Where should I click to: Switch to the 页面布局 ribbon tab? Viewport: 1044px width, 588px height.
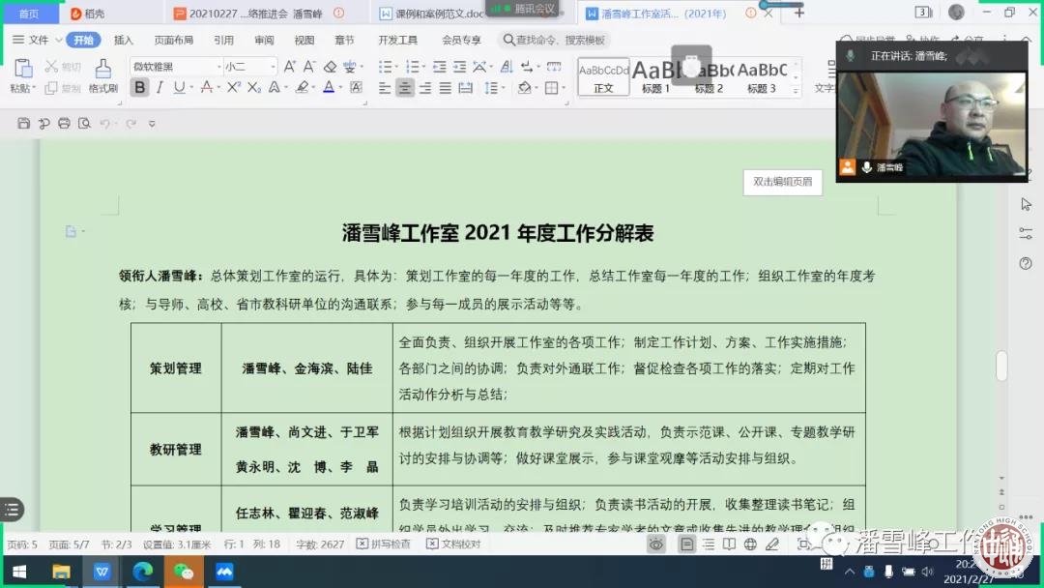pyautogui.click(x=174, y=41)
